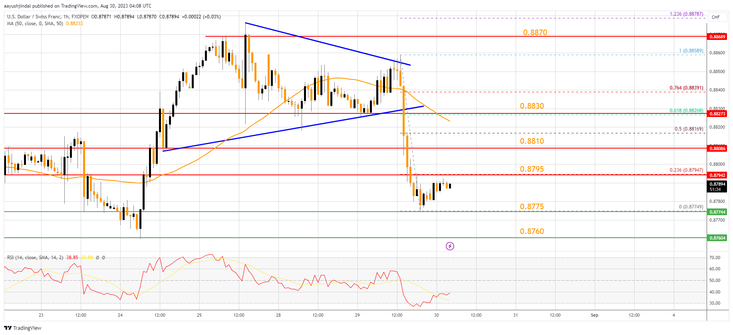This screenshot has height=335, width=733.
Task: Click date 31 on the time axis
Action: (516, 315)
